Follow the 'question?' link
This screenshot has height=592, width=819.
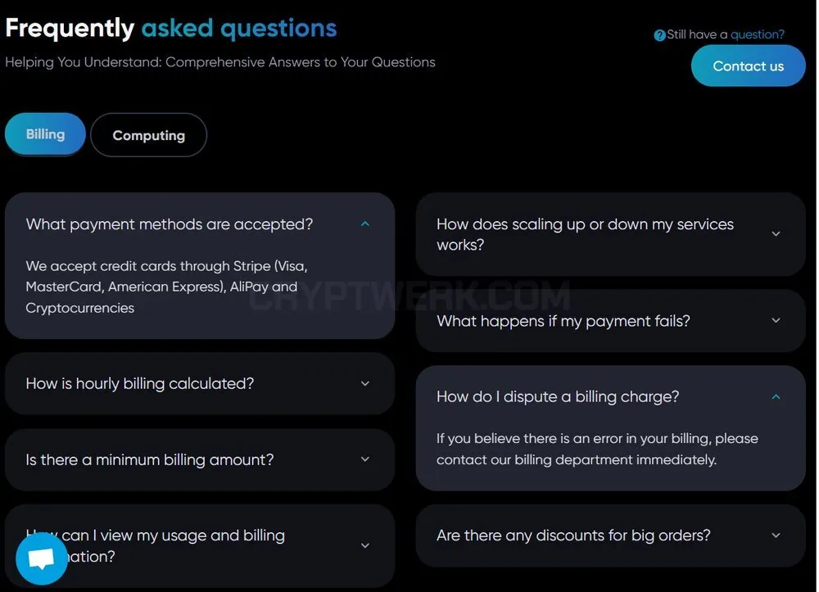(758, 34)
